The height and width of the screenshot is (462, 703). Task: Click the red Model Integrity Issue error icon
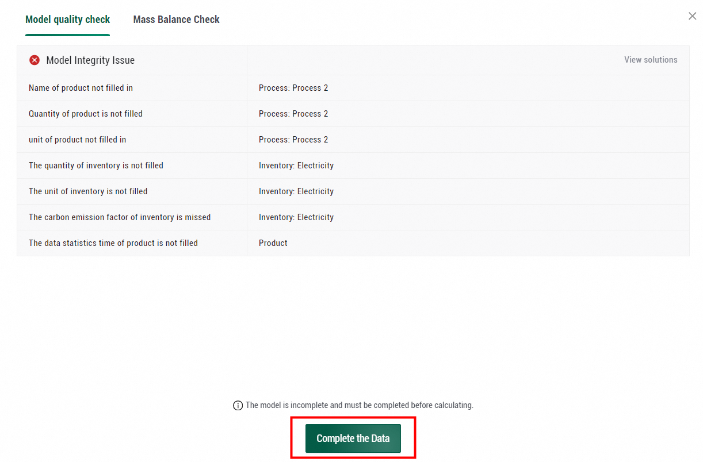(35, 60)
